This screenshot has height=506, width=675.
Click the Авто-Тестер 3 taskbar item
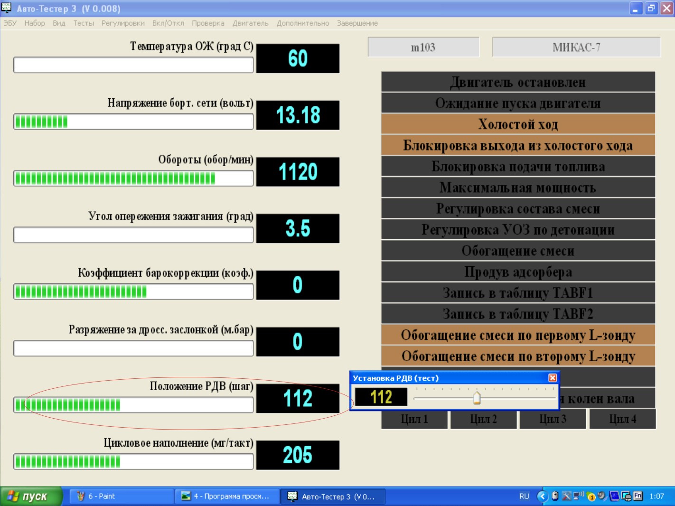[x=332, y=496]
